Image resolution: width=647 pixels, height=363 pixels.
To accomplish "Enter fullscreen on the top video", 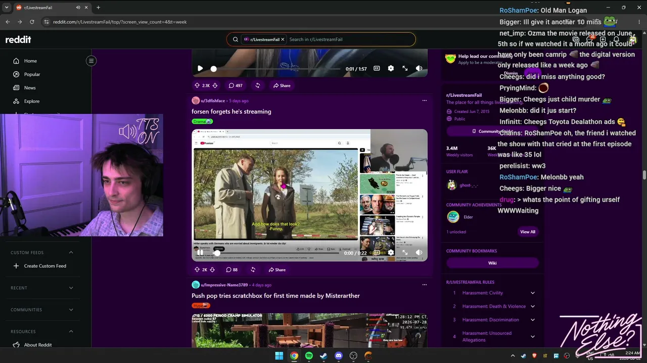I will pyautogui.click(x=405, y=69).
